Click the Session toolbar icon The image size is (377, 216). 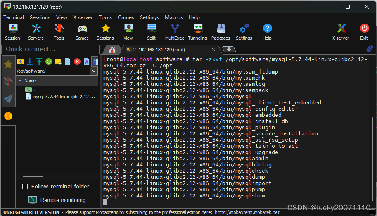point(12,32)
